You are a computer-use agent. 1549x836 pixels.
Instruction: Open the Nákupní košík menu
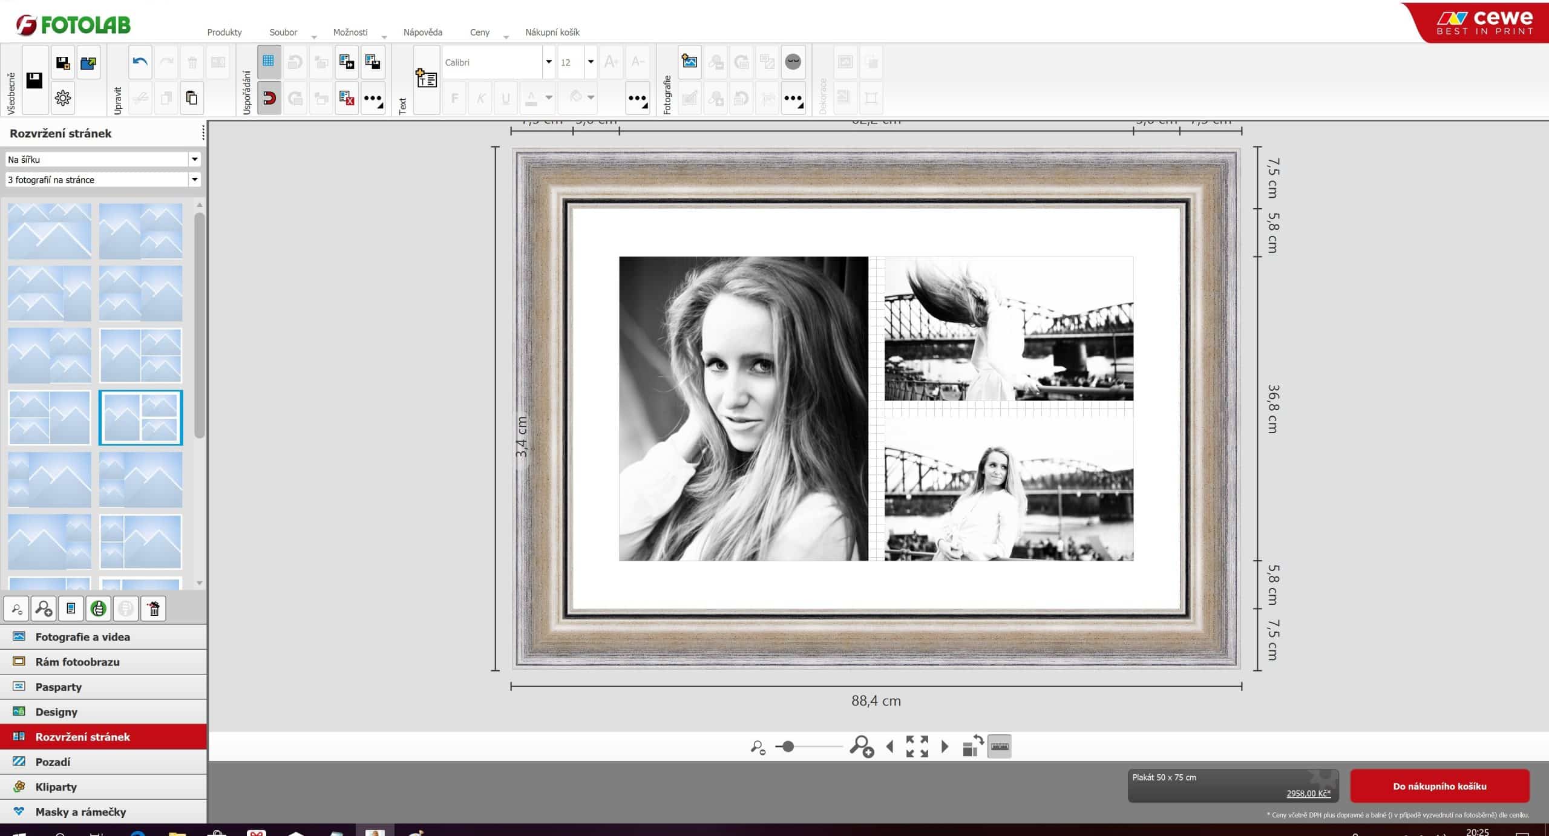[552, 32]
